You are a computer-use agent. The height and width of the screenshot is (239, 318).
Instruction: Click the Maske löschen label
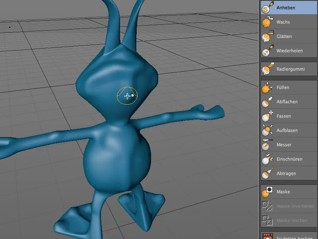(x=292, y=220)
